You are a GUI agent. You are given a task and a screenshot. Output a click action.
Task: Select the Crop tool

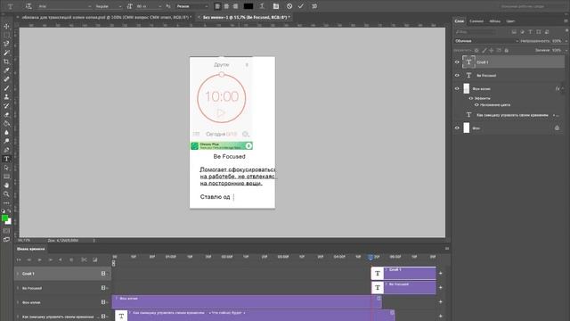point(6,62)
